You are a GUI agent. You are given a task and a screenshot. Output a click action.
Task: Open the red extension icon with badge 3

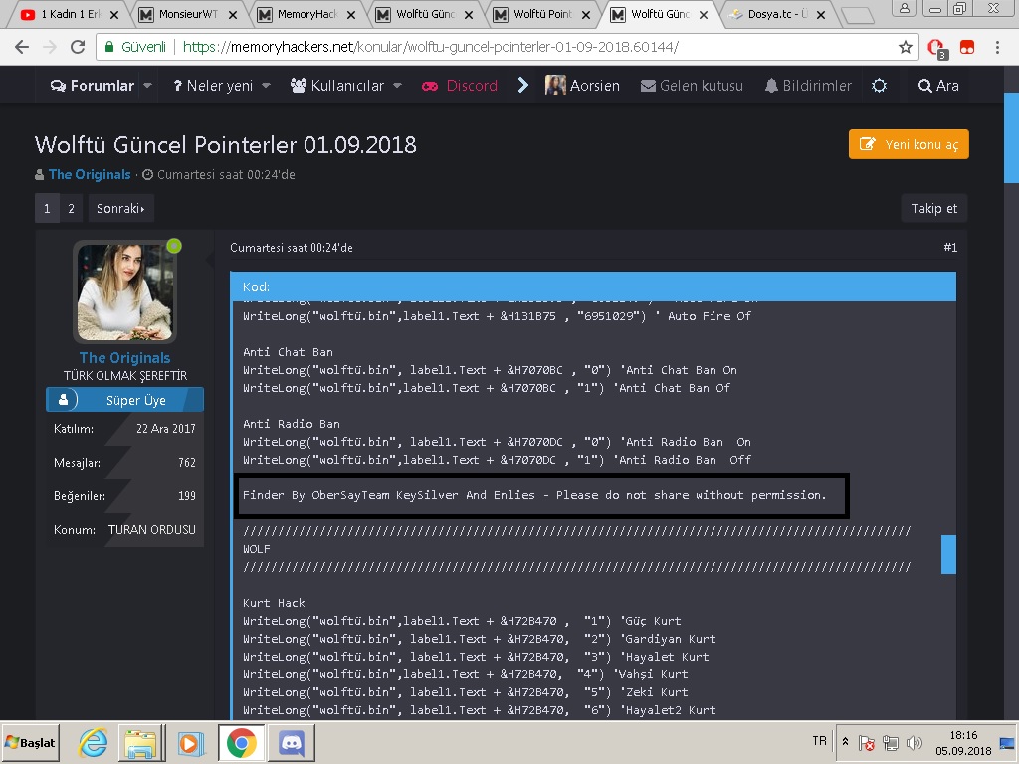click(936, 48)
